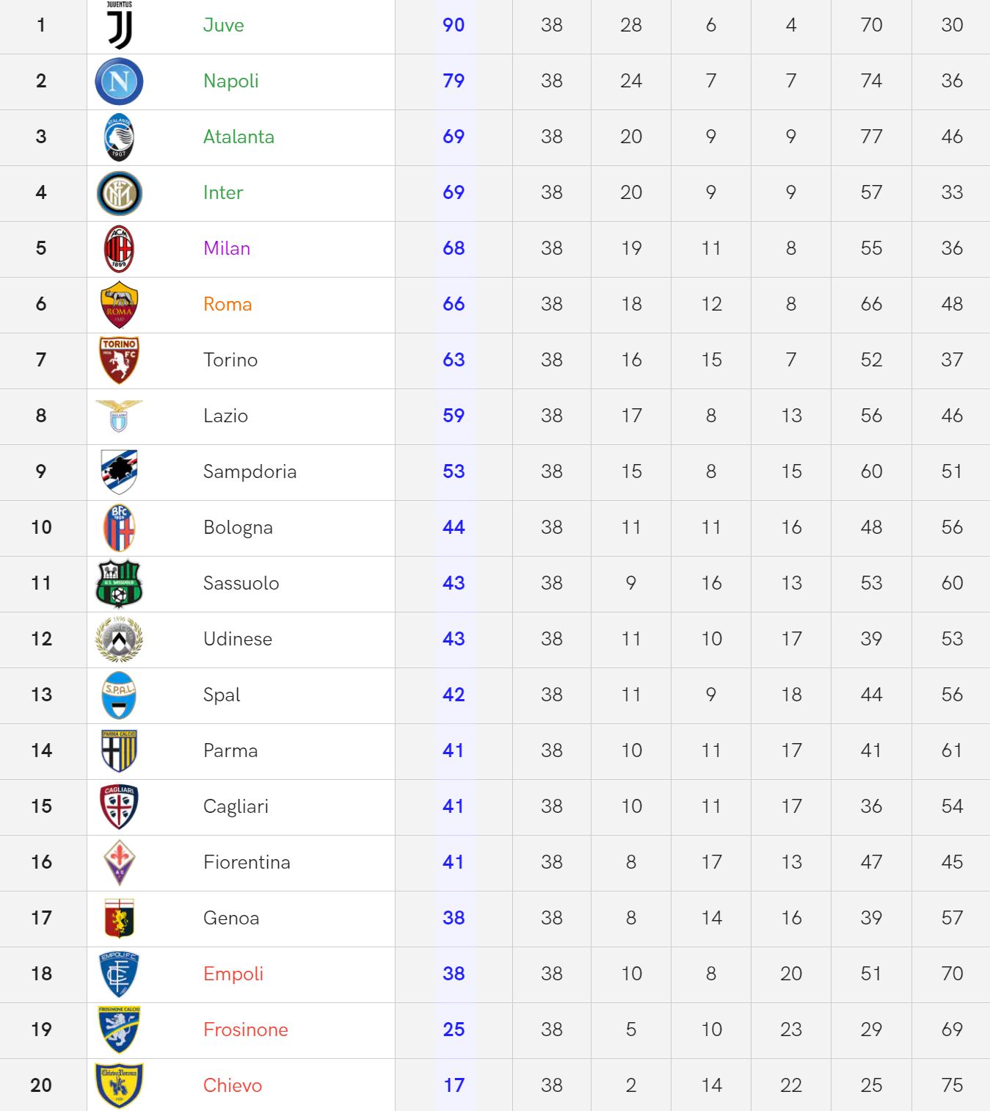Click the Napoli club logo

coord(119,82)
